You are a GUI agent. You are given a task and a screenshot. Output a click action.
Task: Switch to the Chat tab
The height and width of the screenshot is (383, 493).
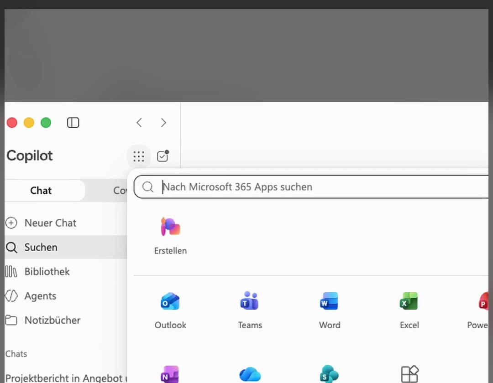tap(44, 190)
